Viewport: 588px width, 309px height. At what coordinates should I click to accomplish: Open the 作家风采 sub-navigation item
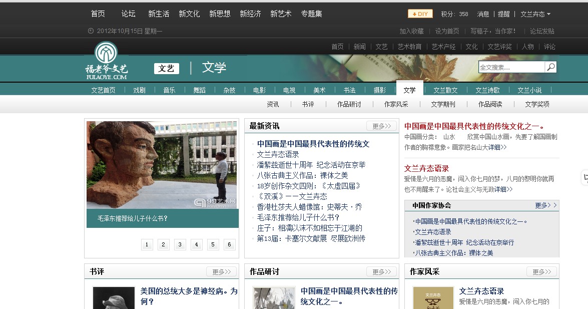(x=396, y=104)
